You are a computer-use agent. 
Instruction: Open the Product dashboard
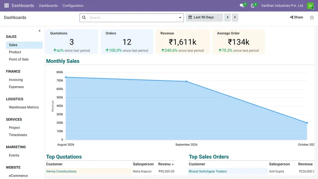click(x=15, y=52)
